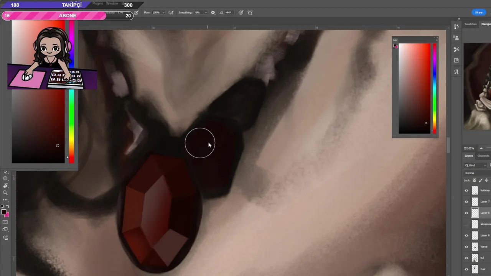Show the hidden aksesuar layer
Screen dimensions: 491x276
[x=466, y=224]
